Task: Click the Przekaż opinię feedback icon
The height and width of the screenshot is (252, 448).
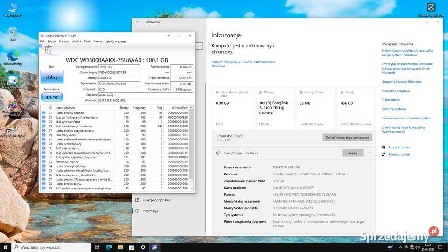Action: tap(384, 154)
